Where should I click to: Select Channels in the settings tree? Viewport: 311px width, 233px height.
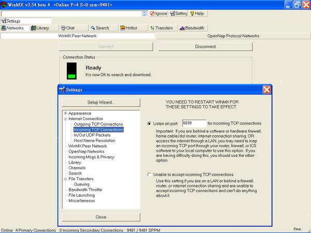77,168
